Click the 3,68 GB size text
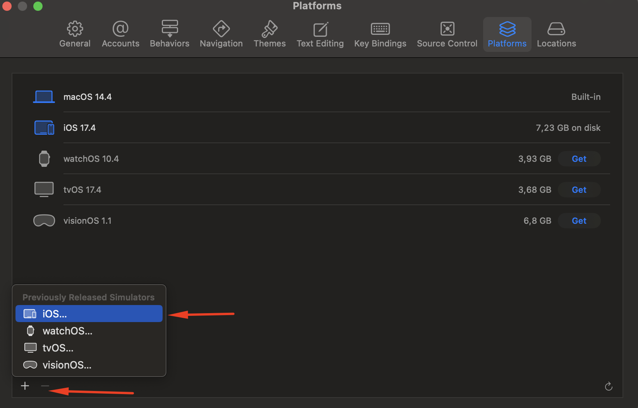Viewport: 638px width, 408px height. 535,190
